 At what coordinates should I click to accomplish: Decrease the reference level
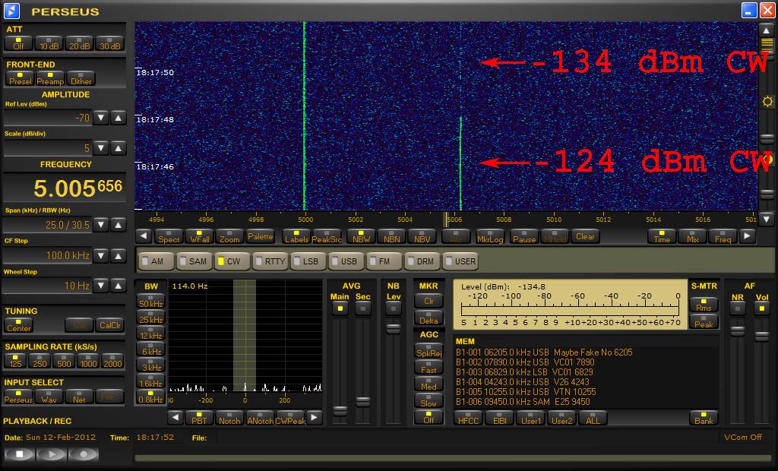pyautogui.click(x=101, y=118)
